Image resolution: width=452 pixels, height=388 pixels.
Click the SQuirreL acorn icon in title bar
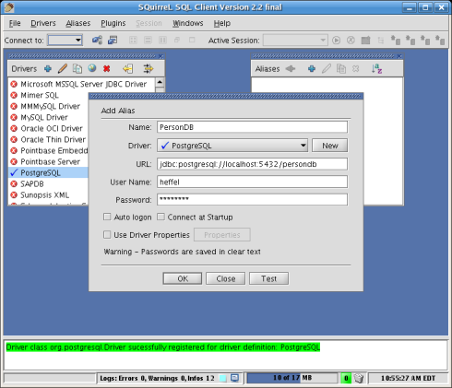9,7
